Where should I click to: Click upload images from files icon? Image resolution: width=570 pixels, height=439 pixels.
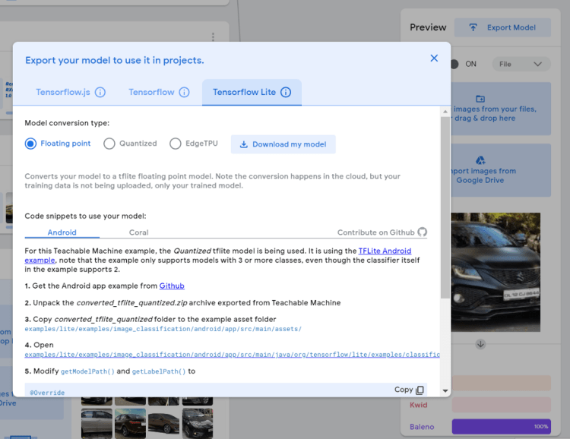tap(480, 99)
